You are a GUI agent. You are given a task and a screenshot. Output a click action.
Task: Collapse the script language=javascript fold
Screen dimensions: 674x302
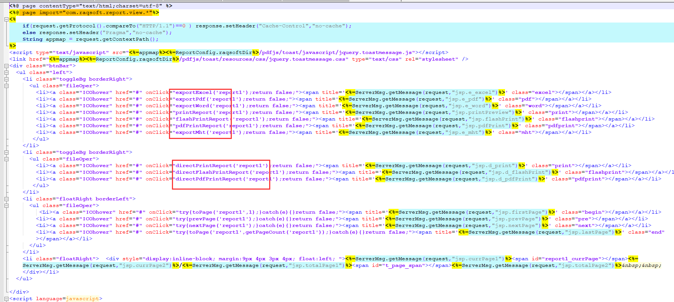[x=6, y=299]
